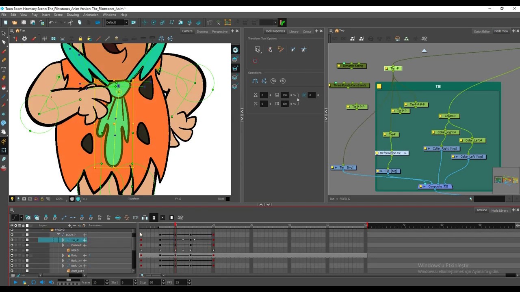Click the Add Keyframe icon in Timeline toolbar
The image size is (520, 292).
pos(46,218)
